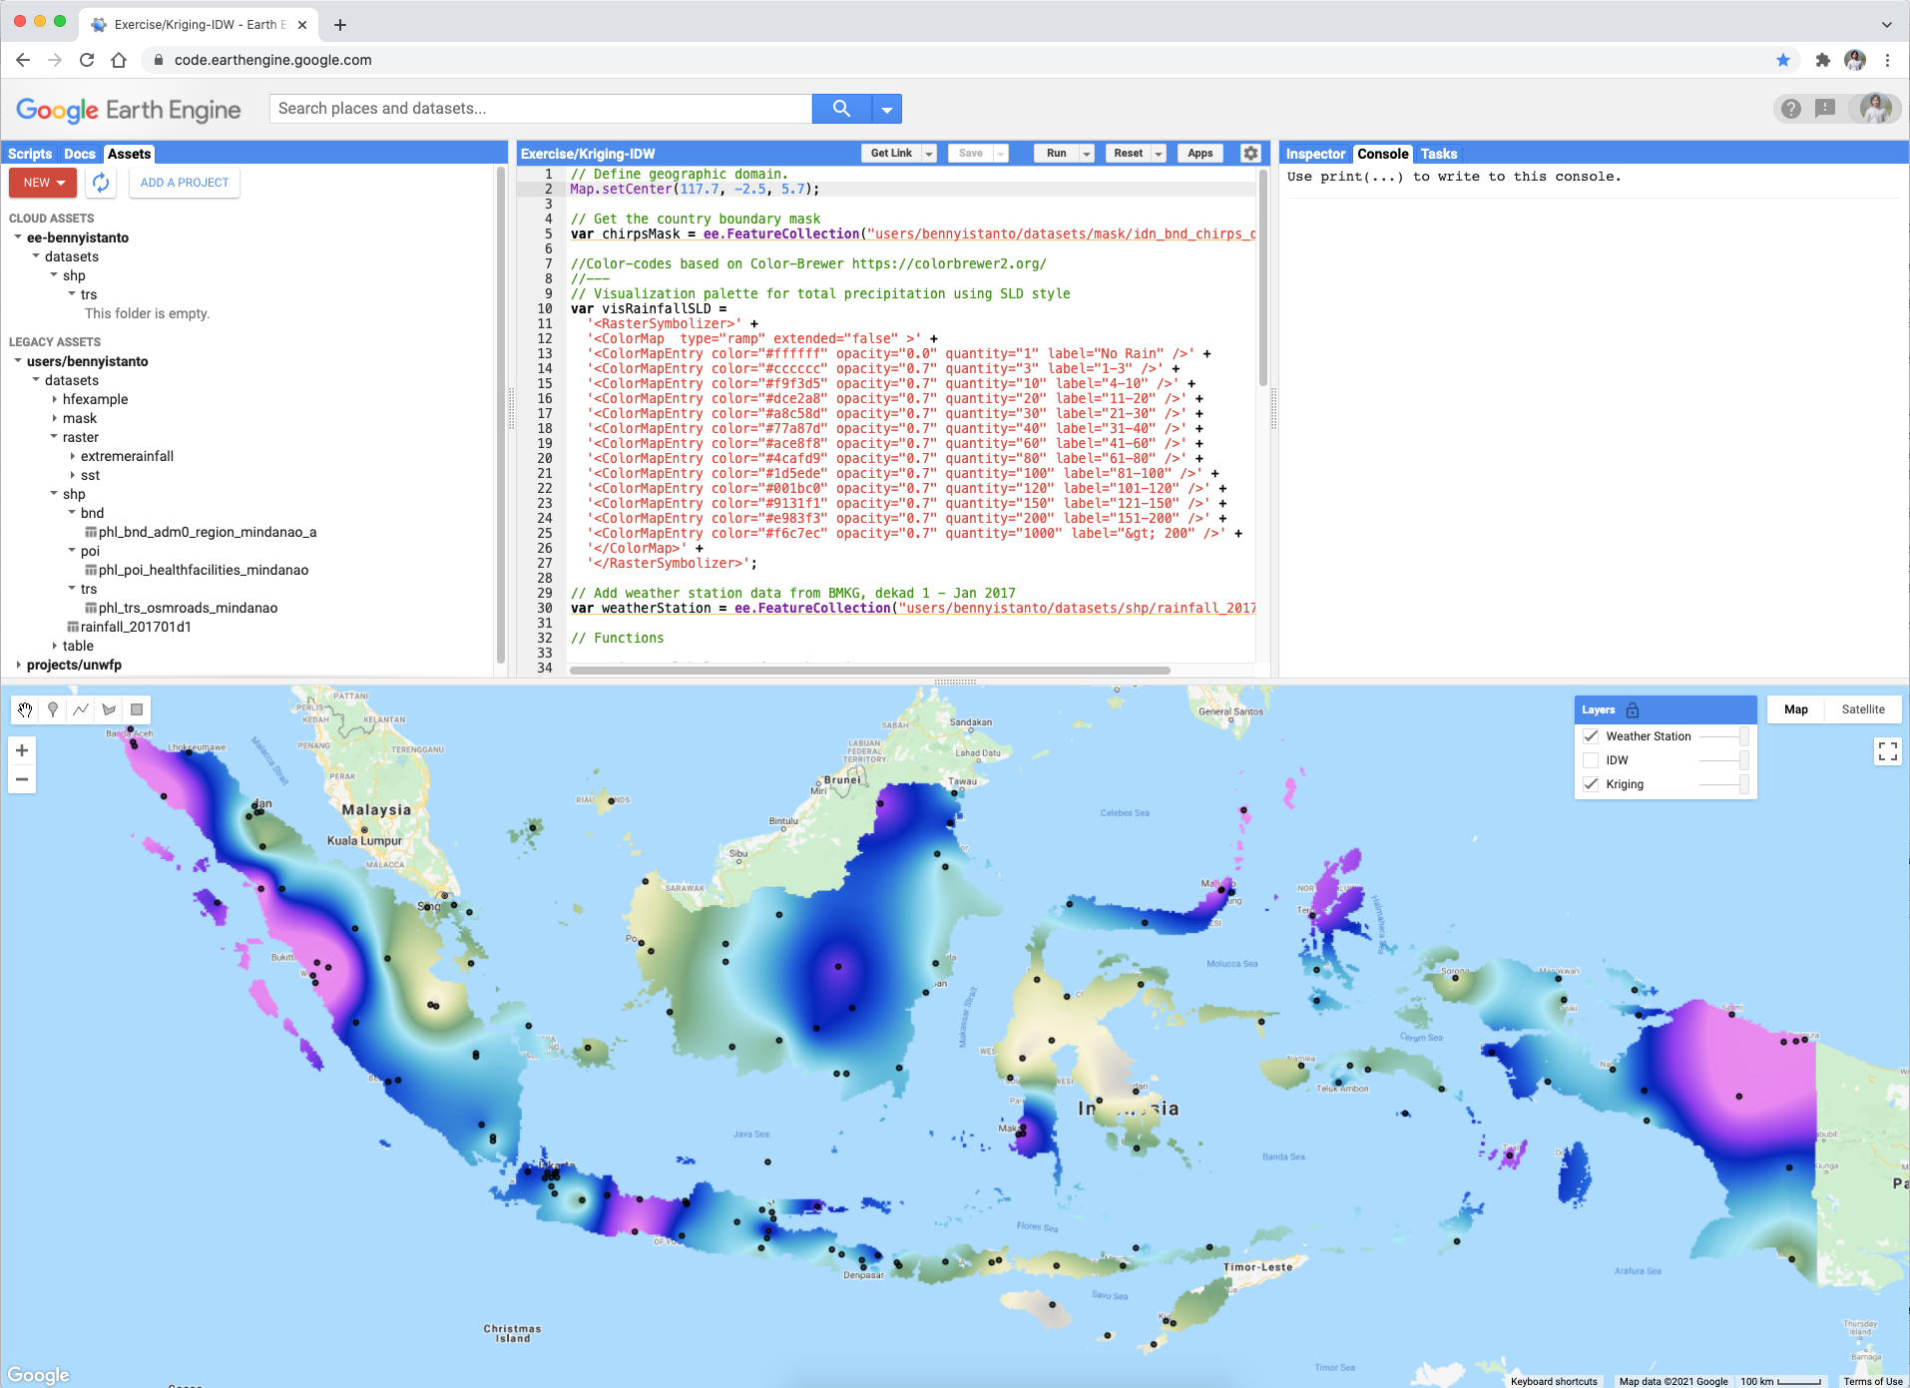1910x1388 pixels.
Task: Click the ADD A PROJECT button
Action: coord(185,183)
